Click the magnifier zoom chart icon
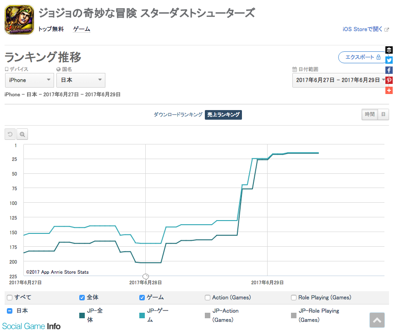Image resolution: width=395 pixels, height=332 pixels. (22, 134)
